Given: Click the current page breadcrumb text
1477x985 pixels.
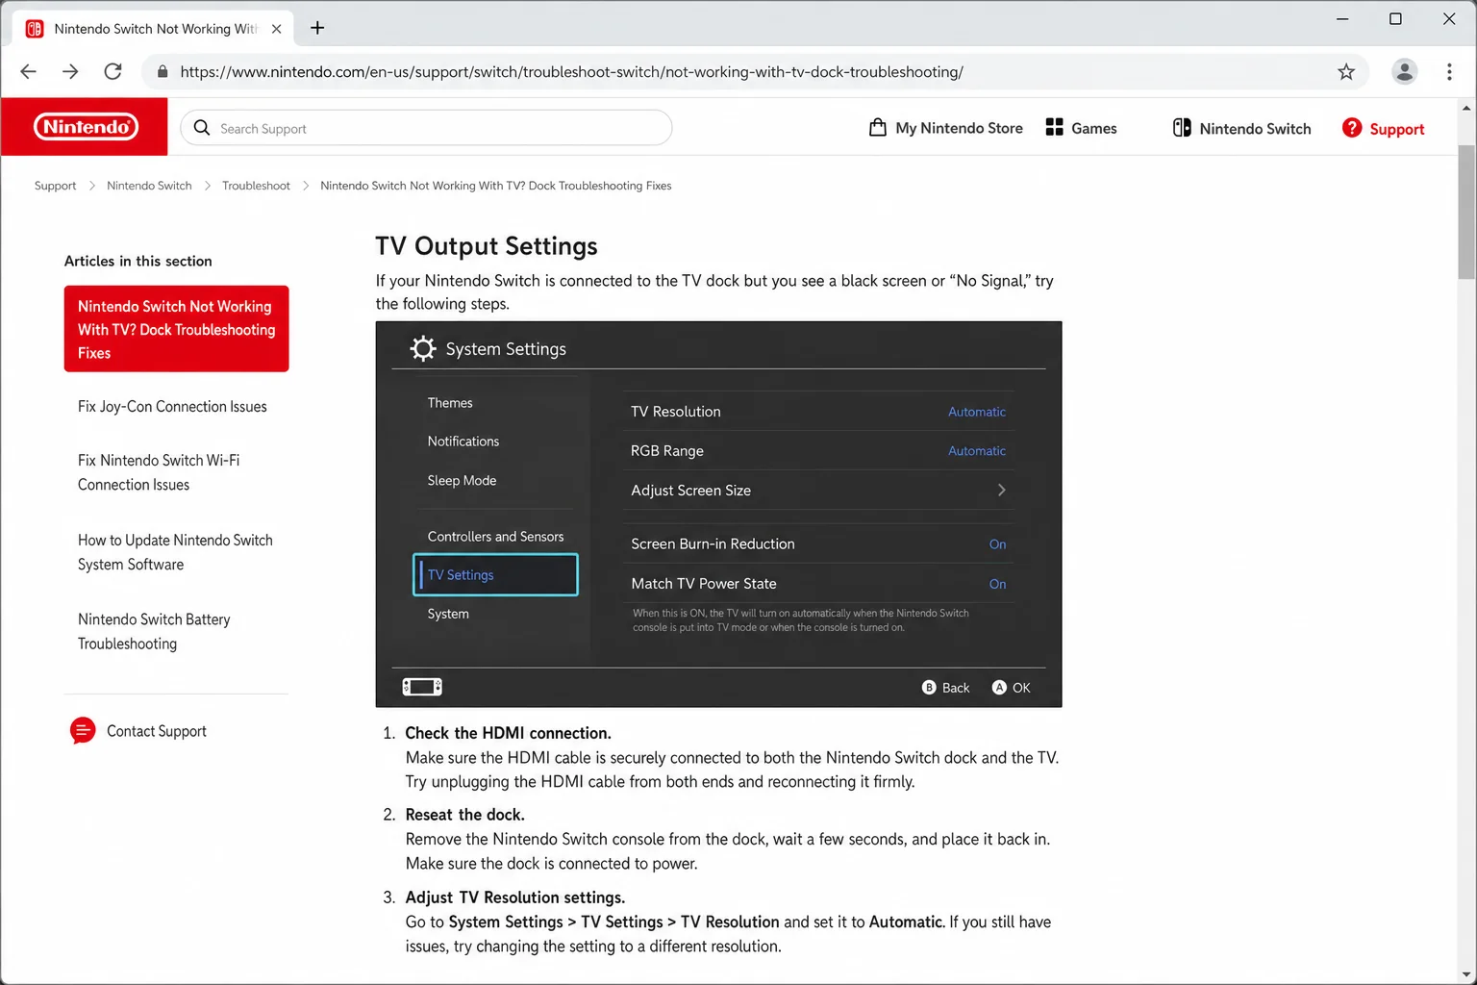Looking at the screenshot, I should (x=495, y=186).
